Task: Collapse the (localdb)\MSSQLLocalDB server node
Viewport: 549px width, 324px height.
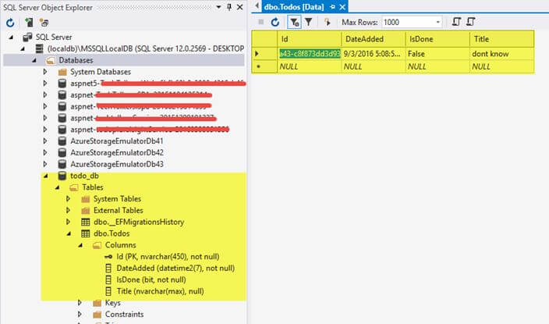Action: click(x=23, y=48)
